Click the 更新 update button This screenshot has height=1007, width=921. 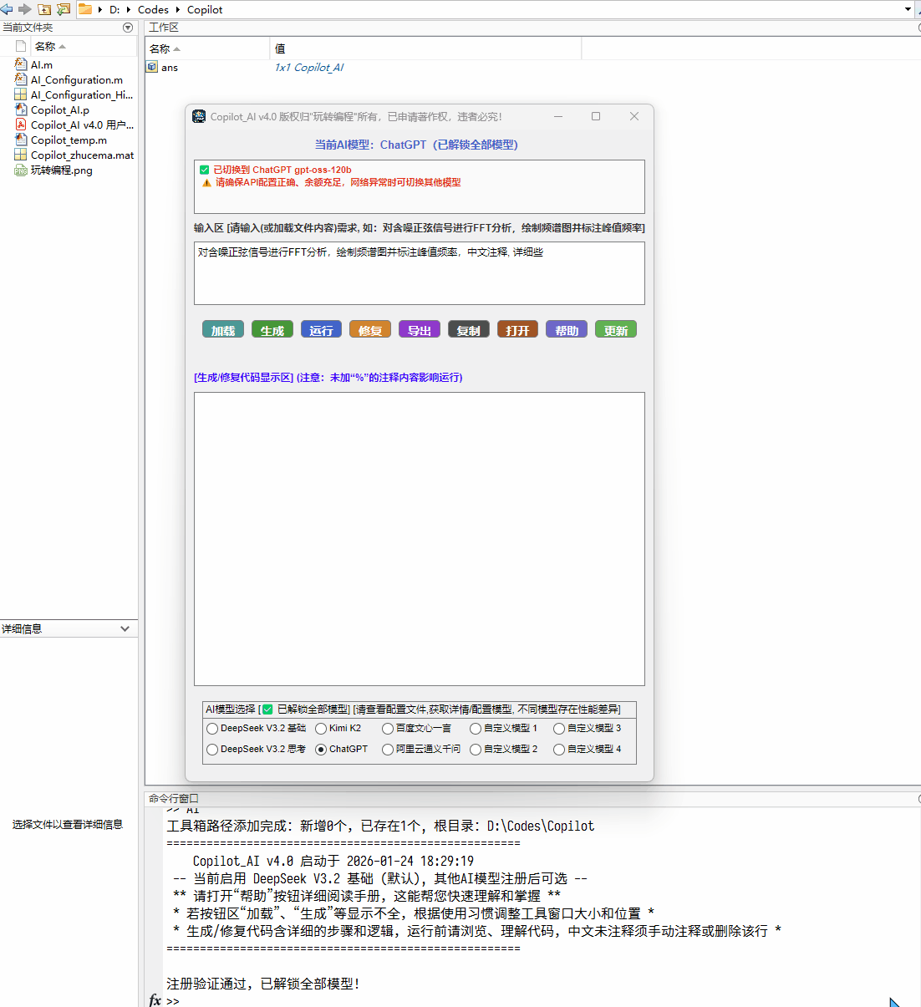point(616,330)
